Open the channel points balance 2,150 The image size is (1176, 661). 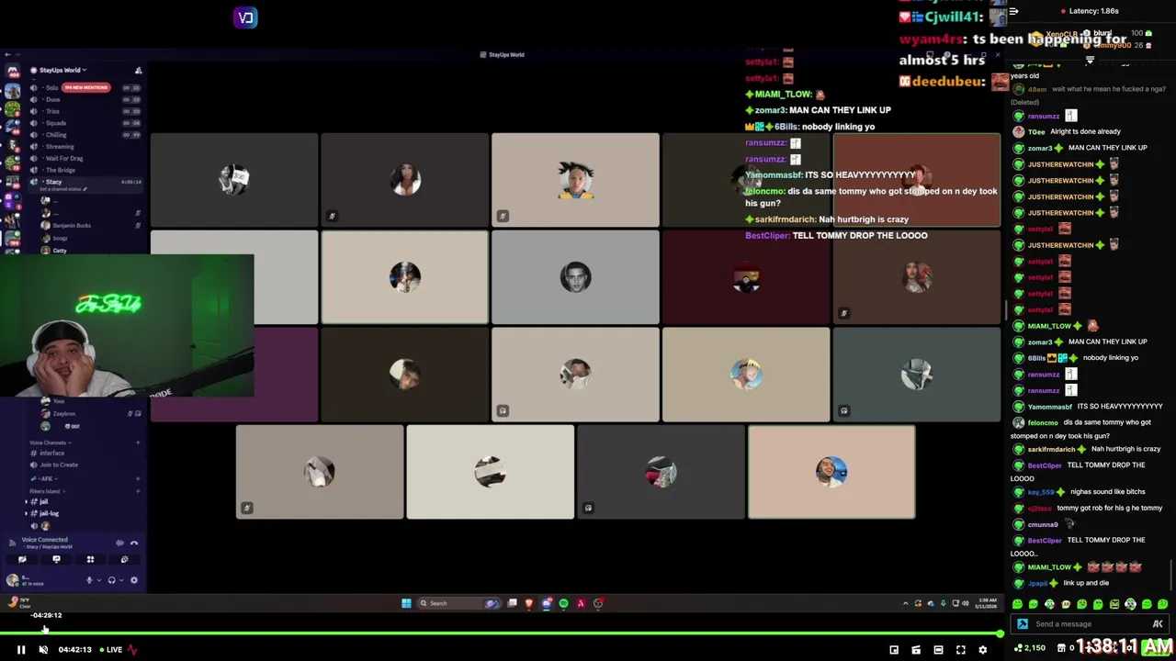pyautogui.click(x=1029, y=648)
